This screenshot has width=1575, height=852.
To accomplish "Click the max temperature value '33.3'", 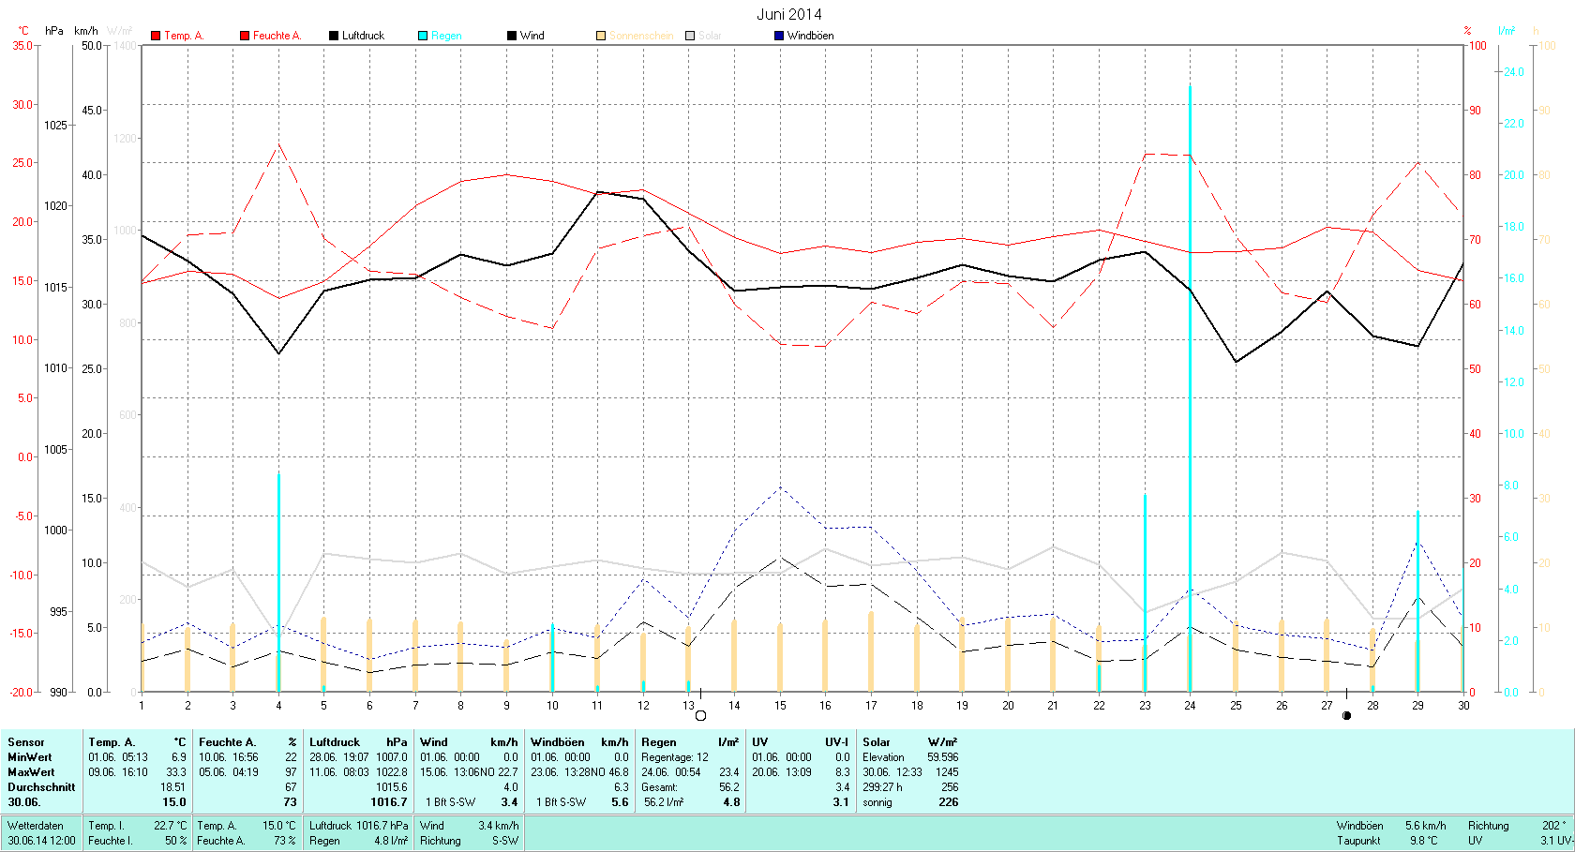I will [176, 772].
